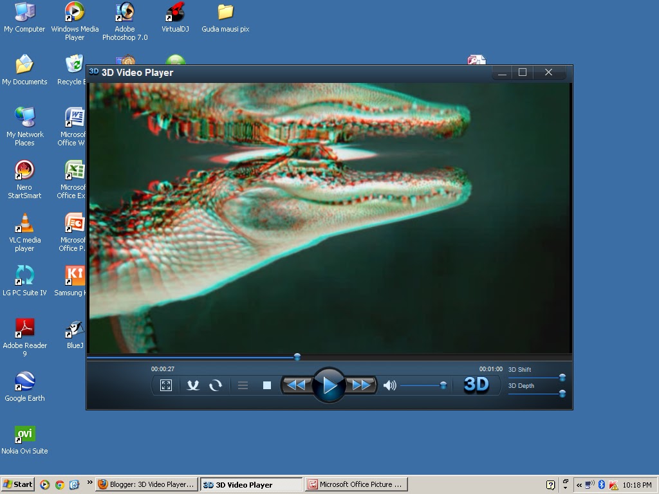Select VirtualDJ desktop icon
Screen dimensions: 659x494
click(x=175, y=17)
